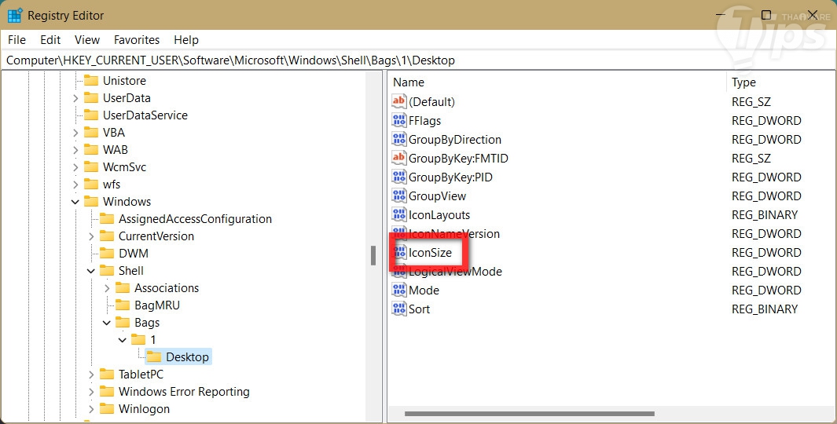Expand the CurrentVersion key
The height and width of the screenshot is (424, 837).
(91, 236)
